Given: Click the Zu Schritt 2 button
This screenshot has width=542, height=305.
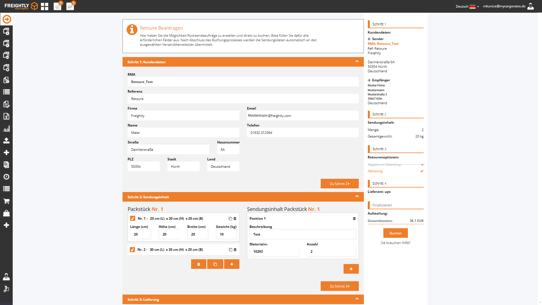Looking at the screenshot, I should 340,184.
